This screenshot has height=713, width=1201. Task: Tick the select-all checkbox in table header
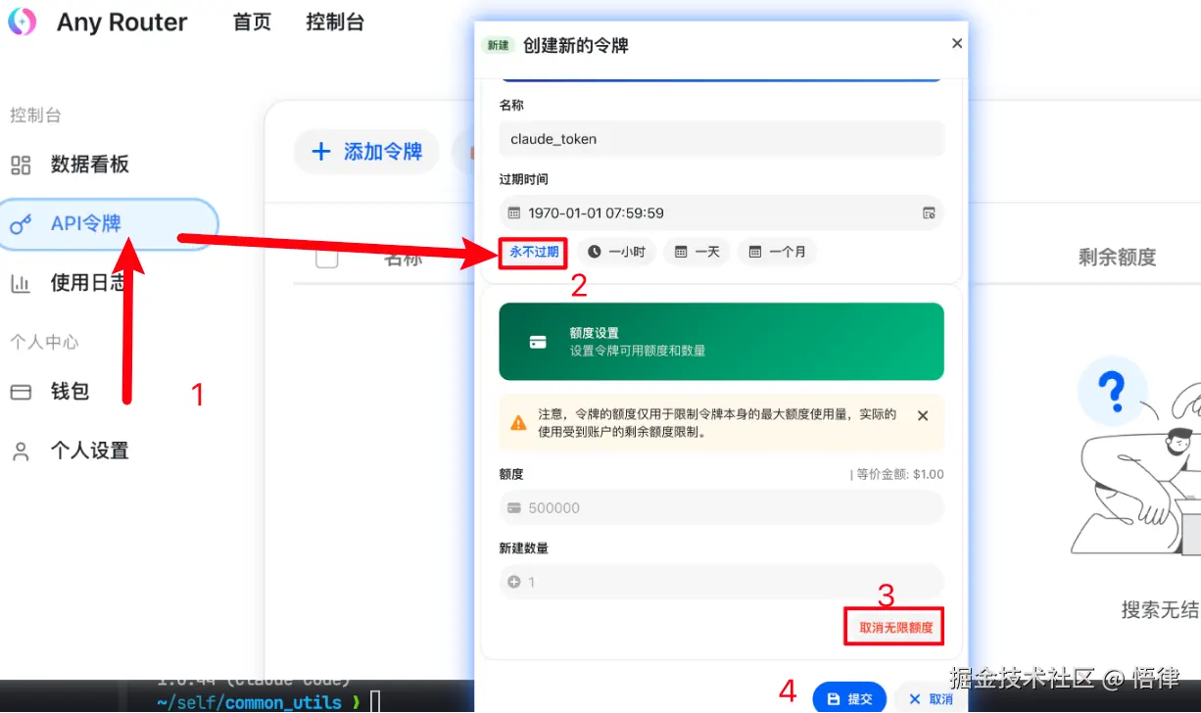pyautogui.click(x=326, y=258)
